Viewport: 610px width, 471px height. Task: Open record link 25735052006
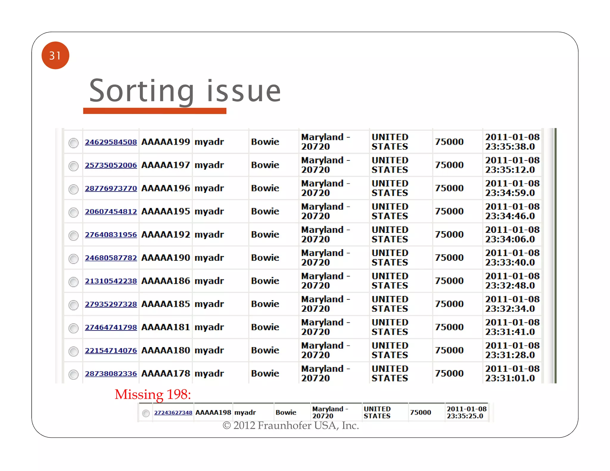pos(111,165)
